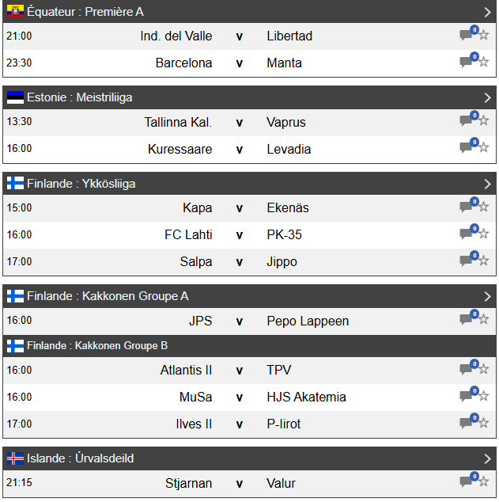The image size is (499, 502).
Task: Star the Atlantis II v TPV match
Action: [x=484, y=370]
